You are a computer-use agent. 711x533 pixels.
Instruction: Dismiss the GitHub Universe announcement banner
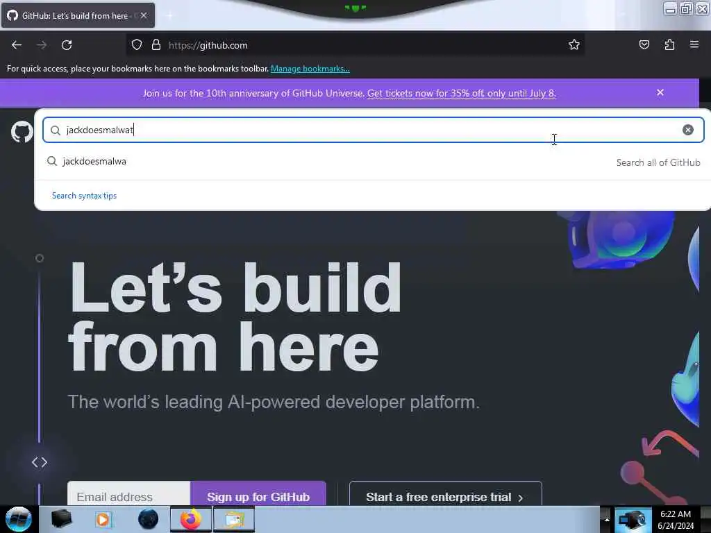[660, 92]
